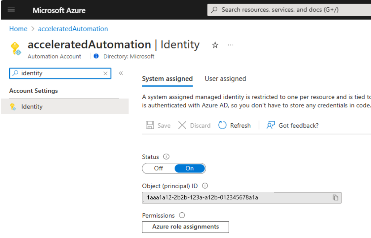The width and height of the screenshot is (371, 238).
Task: Copy the Object principal ID
Action: click(335, 198)
